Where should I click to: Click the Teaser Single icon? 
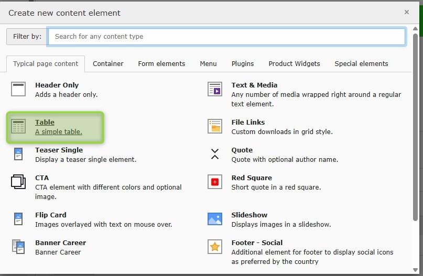pos(18,154)
